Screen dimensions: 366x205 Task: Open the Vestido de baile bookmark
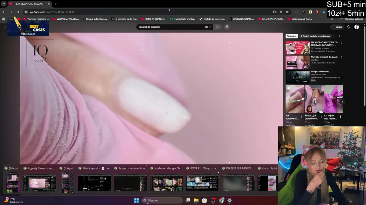click(x=212, y=19)
